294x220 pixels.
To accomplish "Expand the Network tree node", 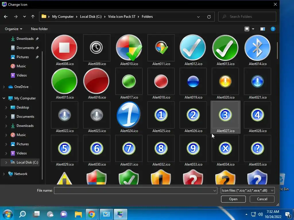I will (x=4, y=174).
